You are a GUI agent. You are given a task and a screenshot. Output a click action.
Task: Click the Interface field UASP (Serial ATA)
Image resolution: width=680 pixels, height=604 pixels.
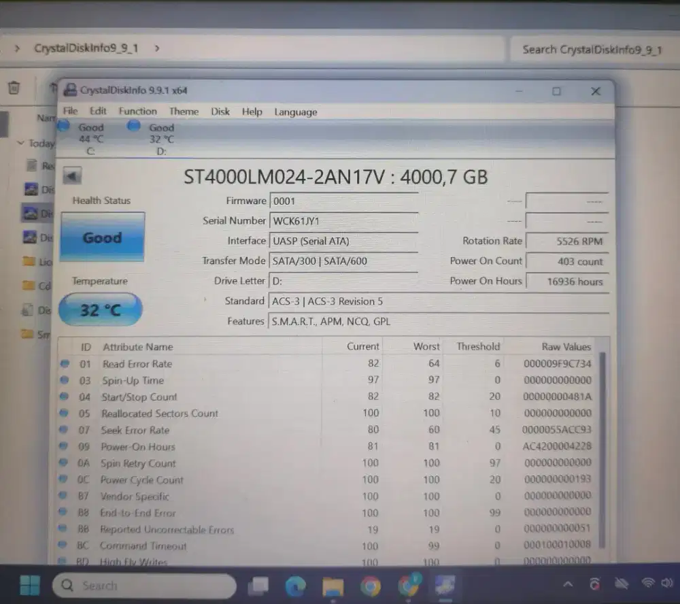tap(344, 241)
